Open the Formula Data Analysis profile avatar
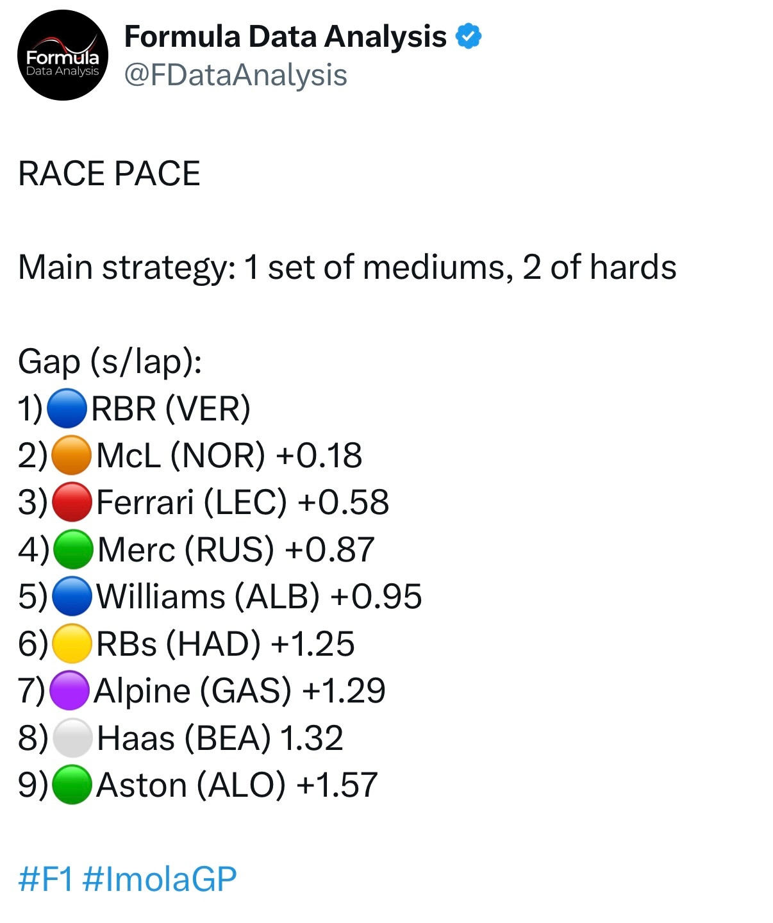 tap(62, 55)
